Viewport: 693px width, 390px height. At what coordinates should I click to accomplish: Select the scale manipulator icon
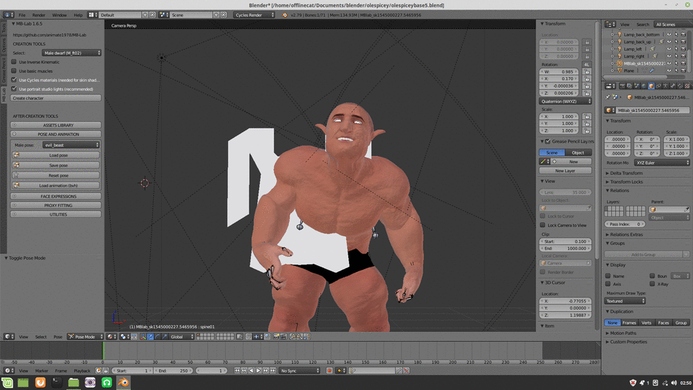point(164,337)
